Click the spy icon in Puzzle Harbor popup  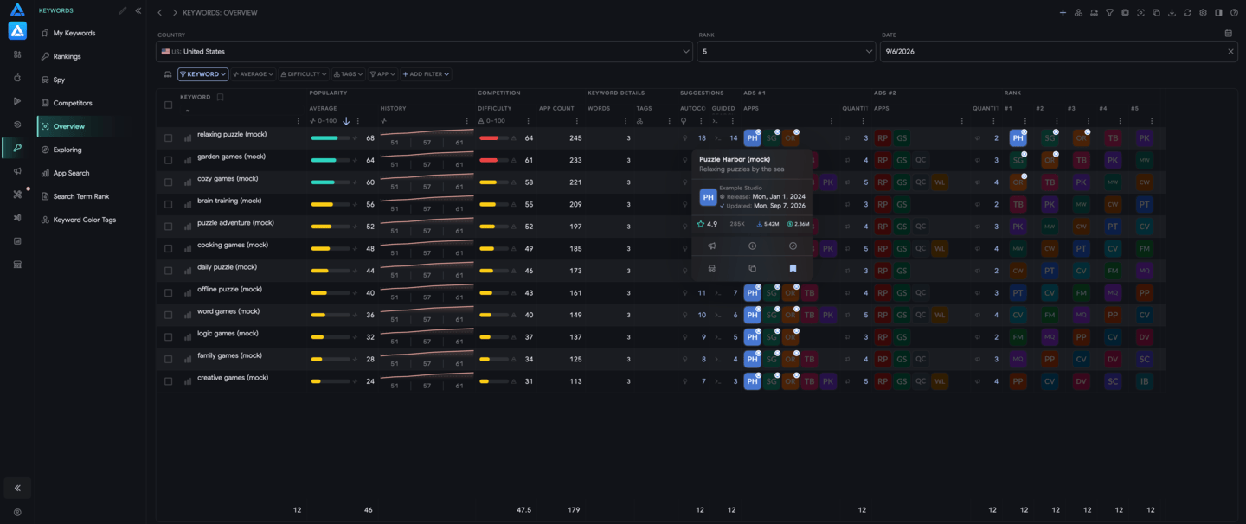[x=712, y=269]
